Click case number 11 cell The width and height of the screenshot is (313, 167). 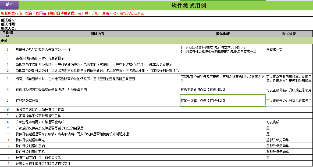tap(8, 140)
